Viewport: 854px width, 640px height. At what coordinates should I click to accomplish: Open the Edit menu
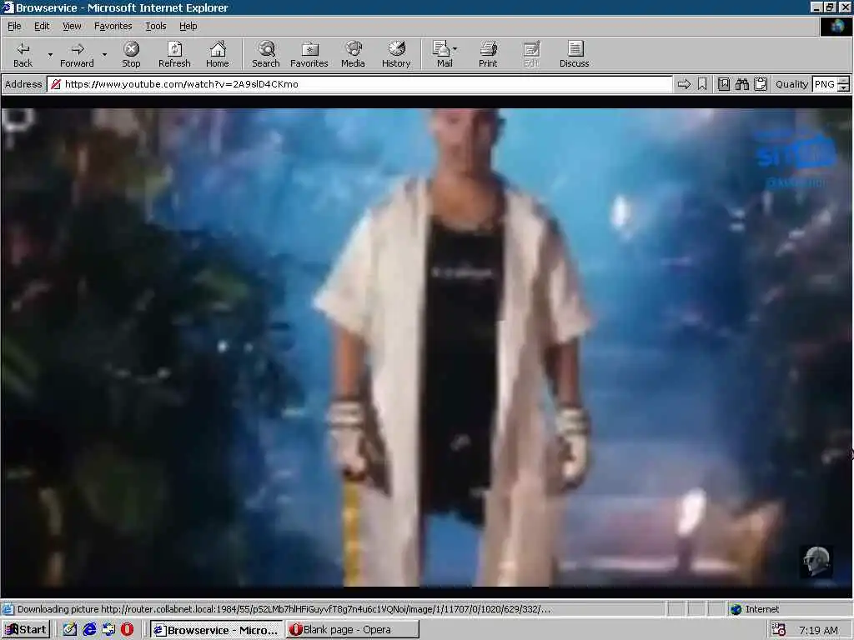pos(42,26)
